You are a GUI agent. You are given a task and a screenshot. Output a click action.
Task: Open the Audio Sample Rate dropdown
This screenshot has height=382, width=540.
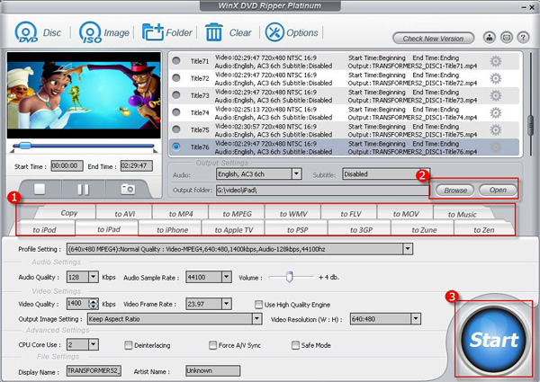click(x=226, y=277)
